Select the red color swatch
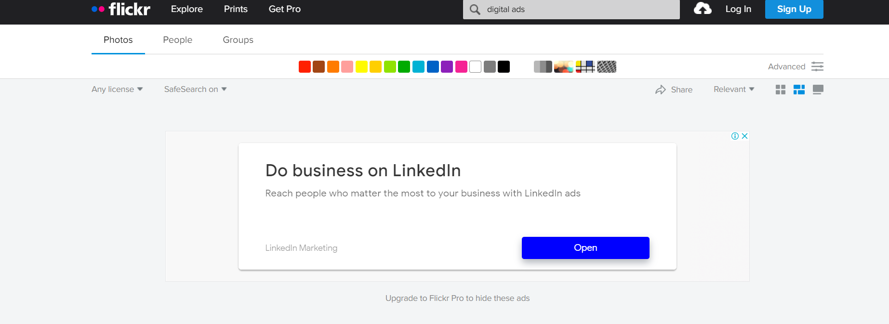This screenshot has width=889, height=324. (305, 66)
